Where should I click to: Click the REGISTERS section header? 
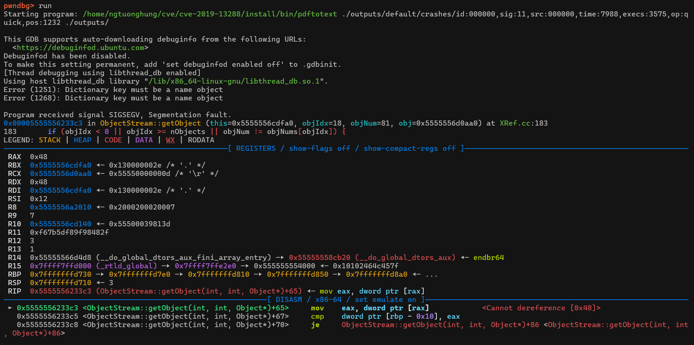point(256,148)
